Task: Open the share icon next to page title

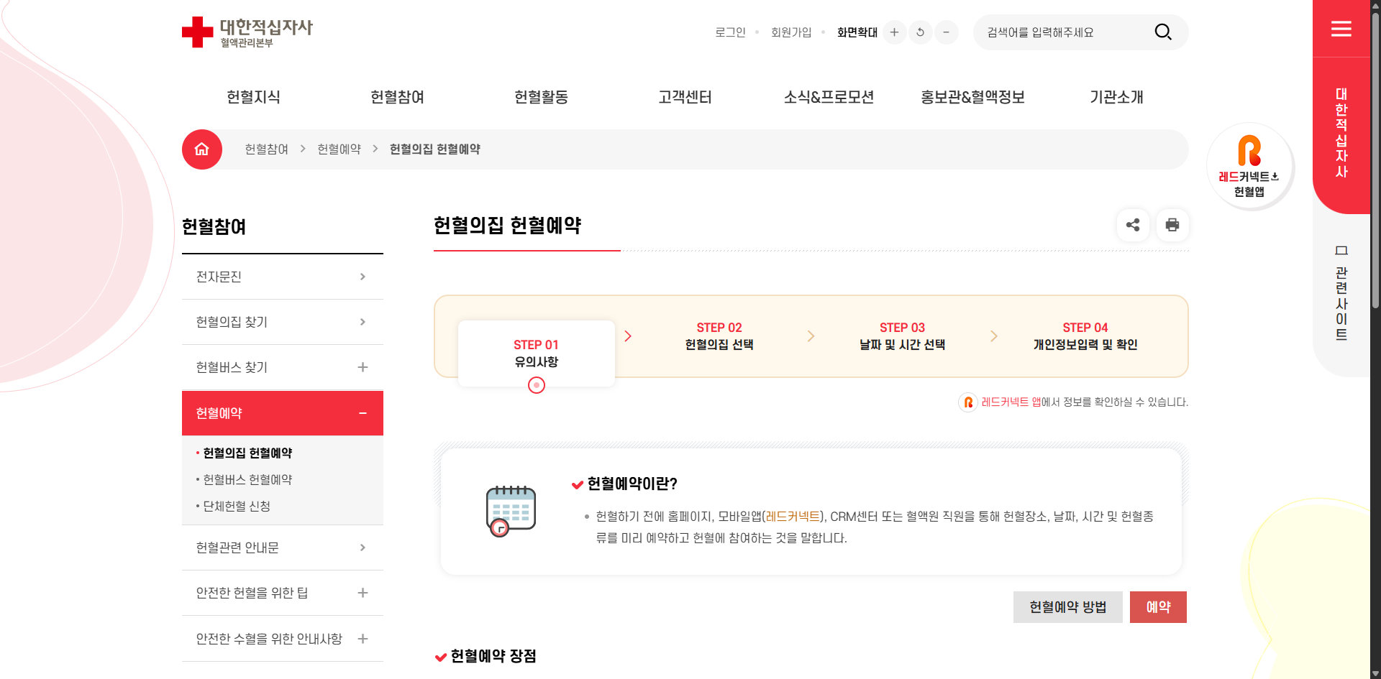Action: 1133,225
